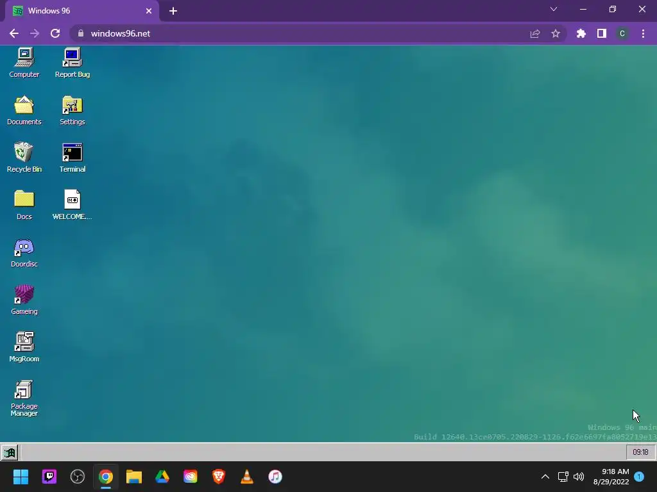Click the Windows 96 start button
This screenshot has width=657, height=492.
tap(9, 452)
